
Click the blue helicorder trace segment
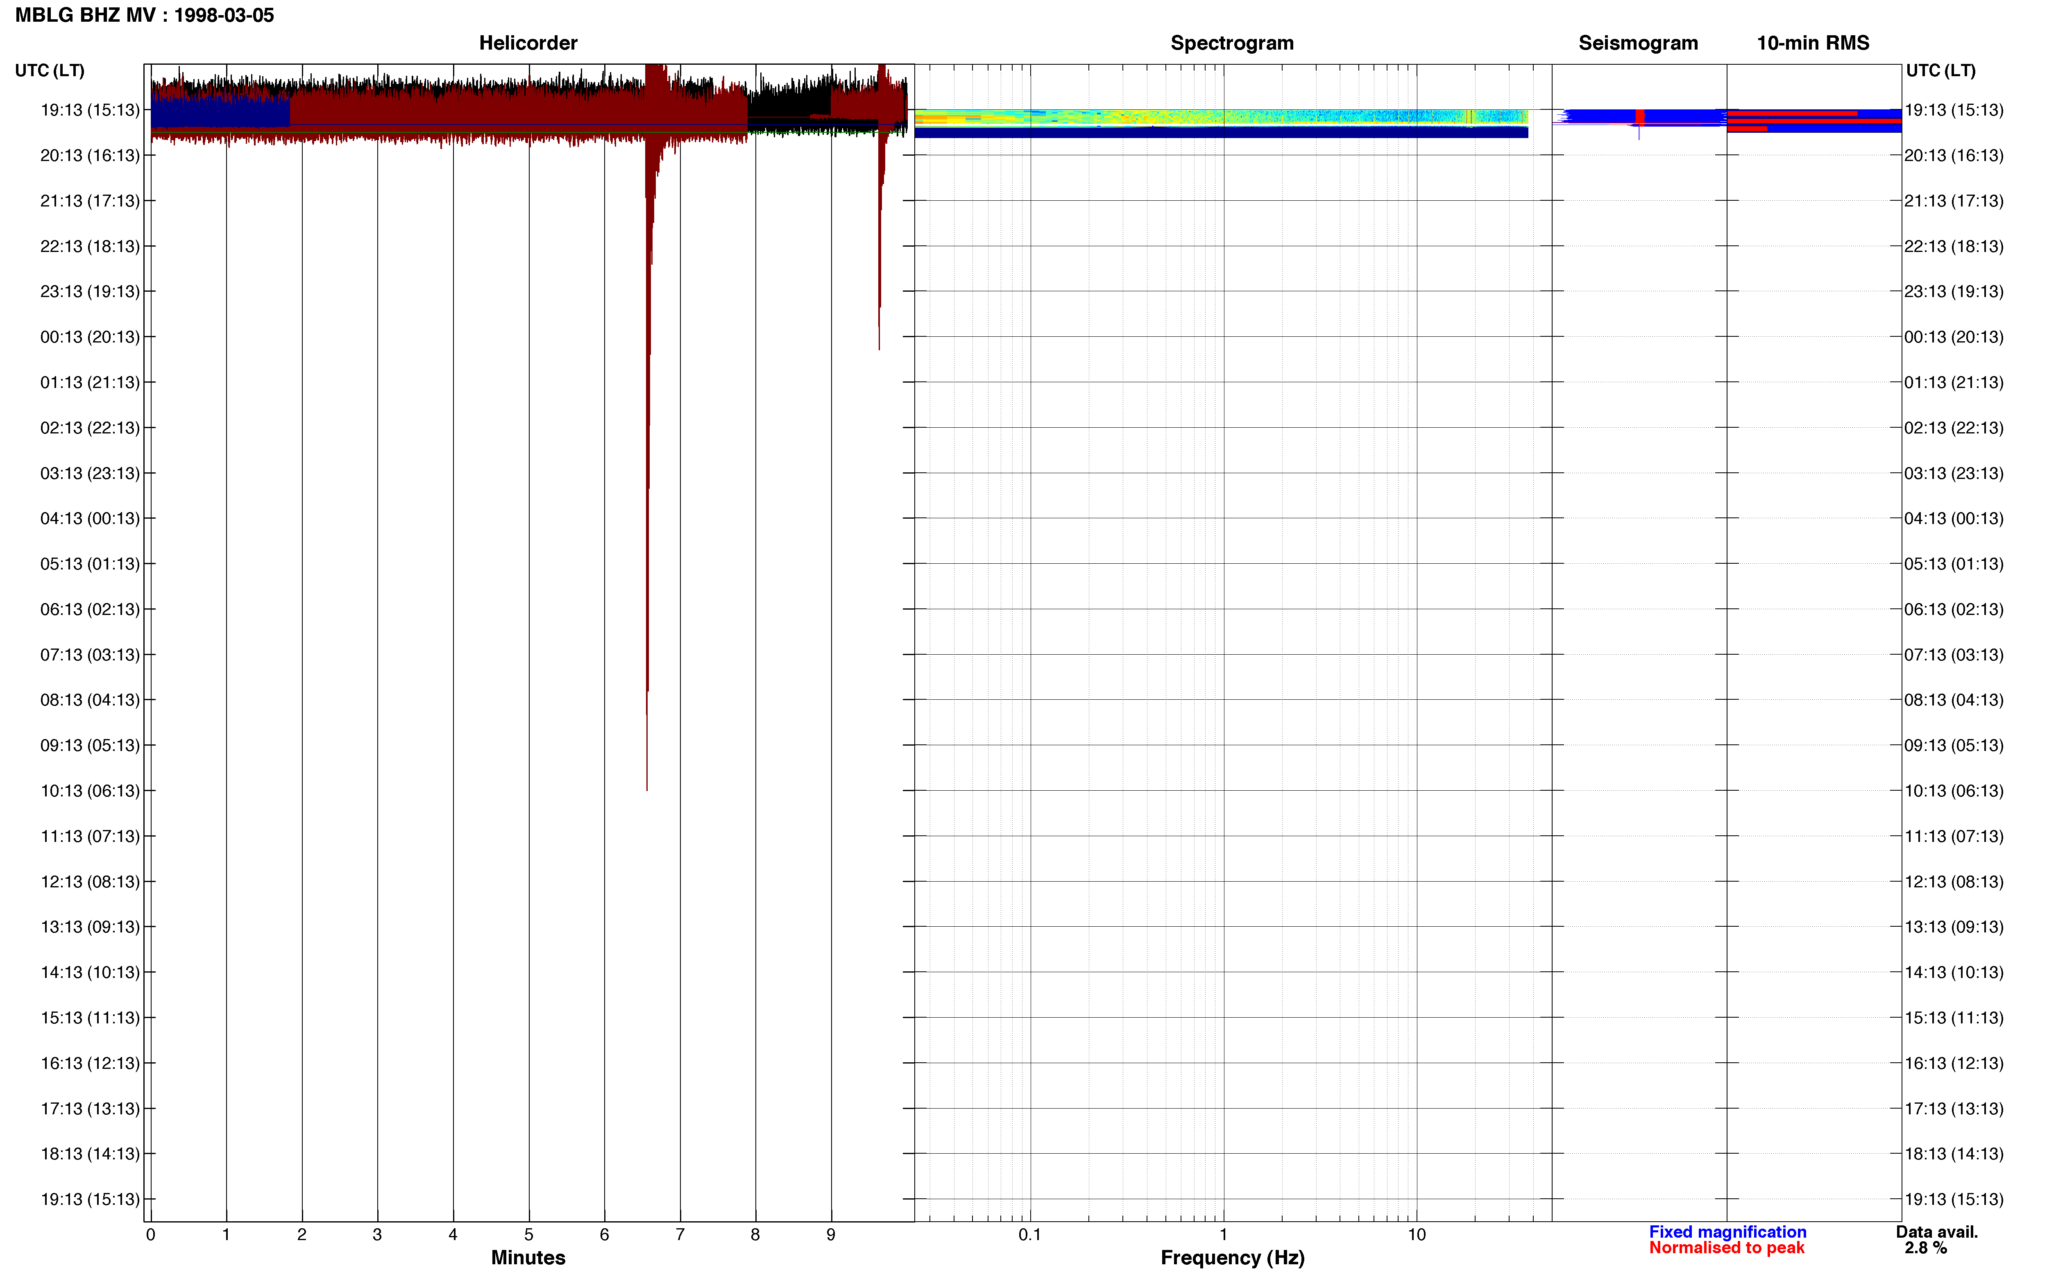click(220, 113)
